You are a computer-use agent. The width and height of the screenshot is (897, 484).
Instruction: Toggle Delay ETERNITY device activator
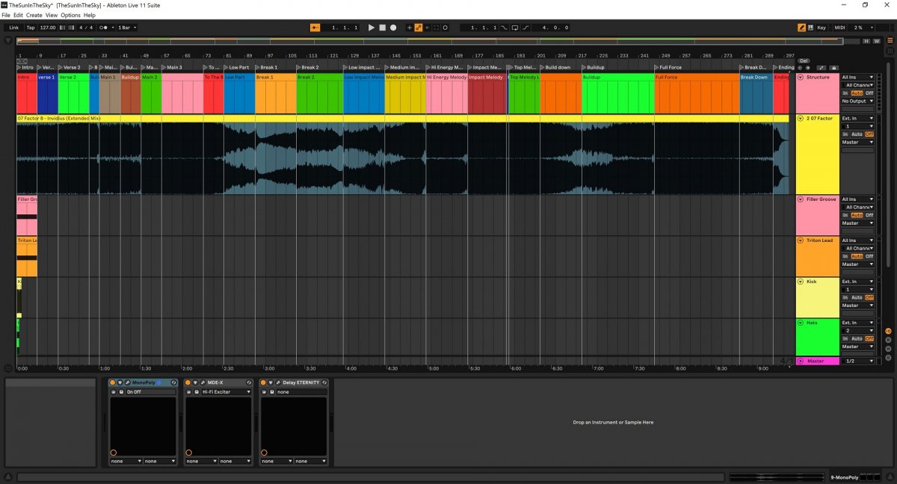click(263, 382)
